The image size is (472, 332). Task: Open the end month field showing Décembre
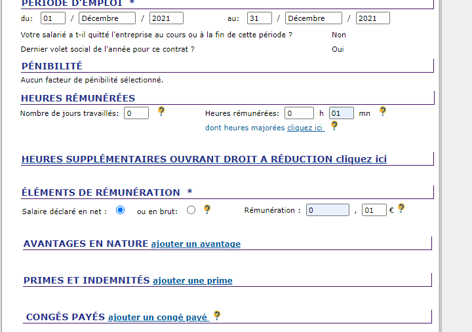[x=313, y=18]
